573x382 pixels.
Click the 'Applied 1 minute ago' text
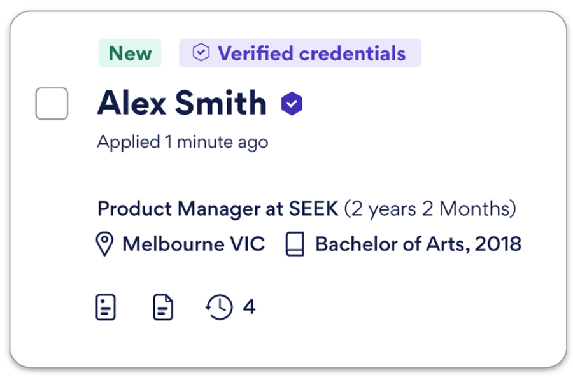click(182, 142)
